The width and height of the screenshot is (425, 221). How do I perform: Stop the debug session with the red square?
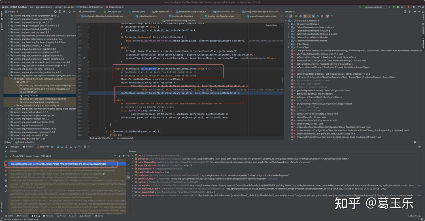pyautogui.click(x=6, y=165)
